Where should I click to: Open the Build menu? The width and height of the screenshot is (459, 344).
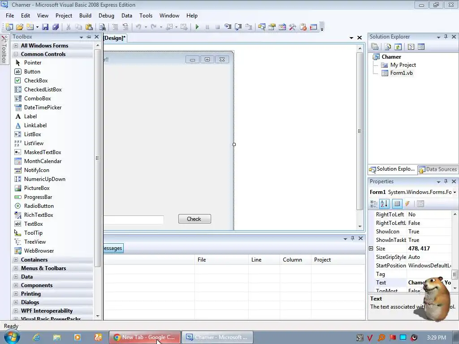pos(85,16)
